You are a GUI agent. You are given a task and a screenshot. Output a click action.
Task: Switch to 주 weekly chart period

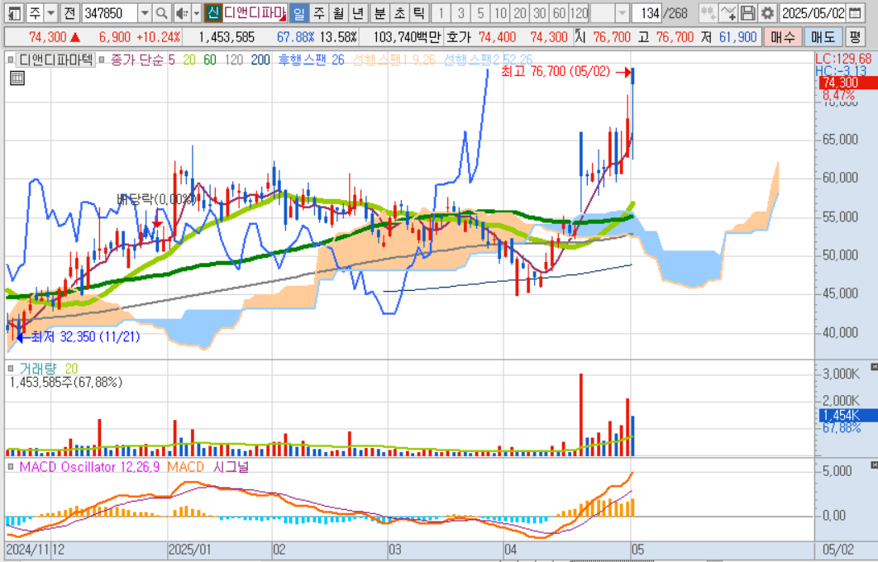pos(318,13)
